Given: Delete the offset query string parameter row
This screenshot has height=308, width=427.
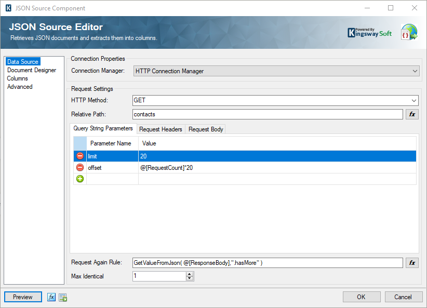Looking at the screenshot, I should pos(80,167).
